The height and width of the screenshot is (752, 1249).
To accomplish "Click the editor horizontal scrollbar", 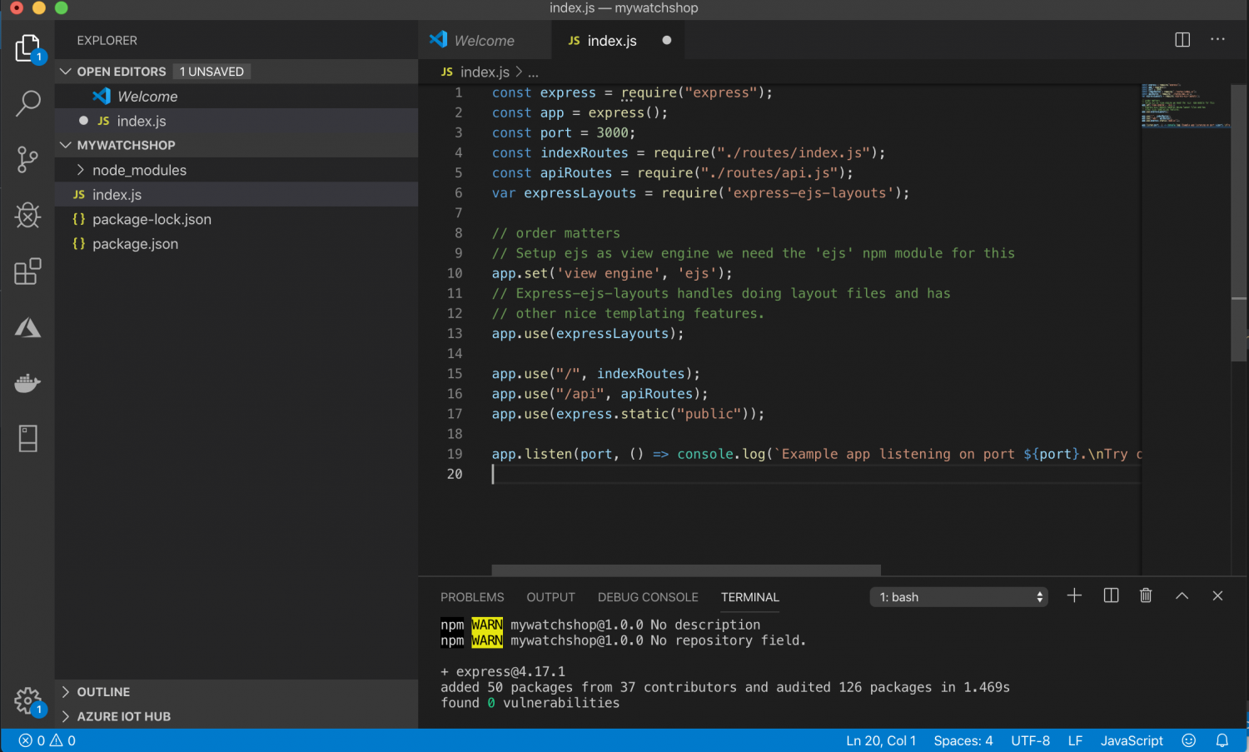I will tap(686, 570).
